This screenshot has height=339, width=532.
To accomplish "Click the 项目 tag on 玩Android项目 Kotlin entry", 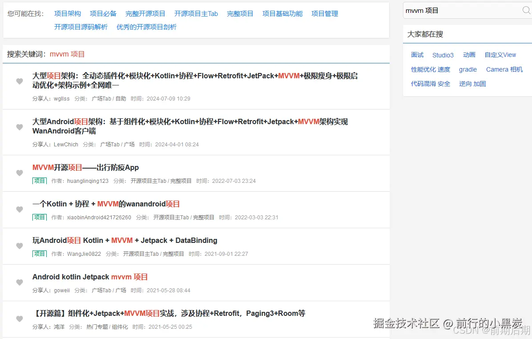I will click(x=39, y=254).
